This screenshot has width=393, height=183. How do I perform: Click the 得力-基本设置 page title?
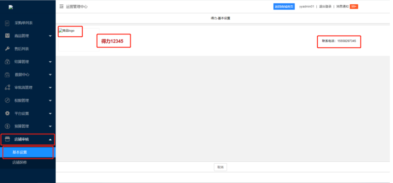click(x=220, y=18)
